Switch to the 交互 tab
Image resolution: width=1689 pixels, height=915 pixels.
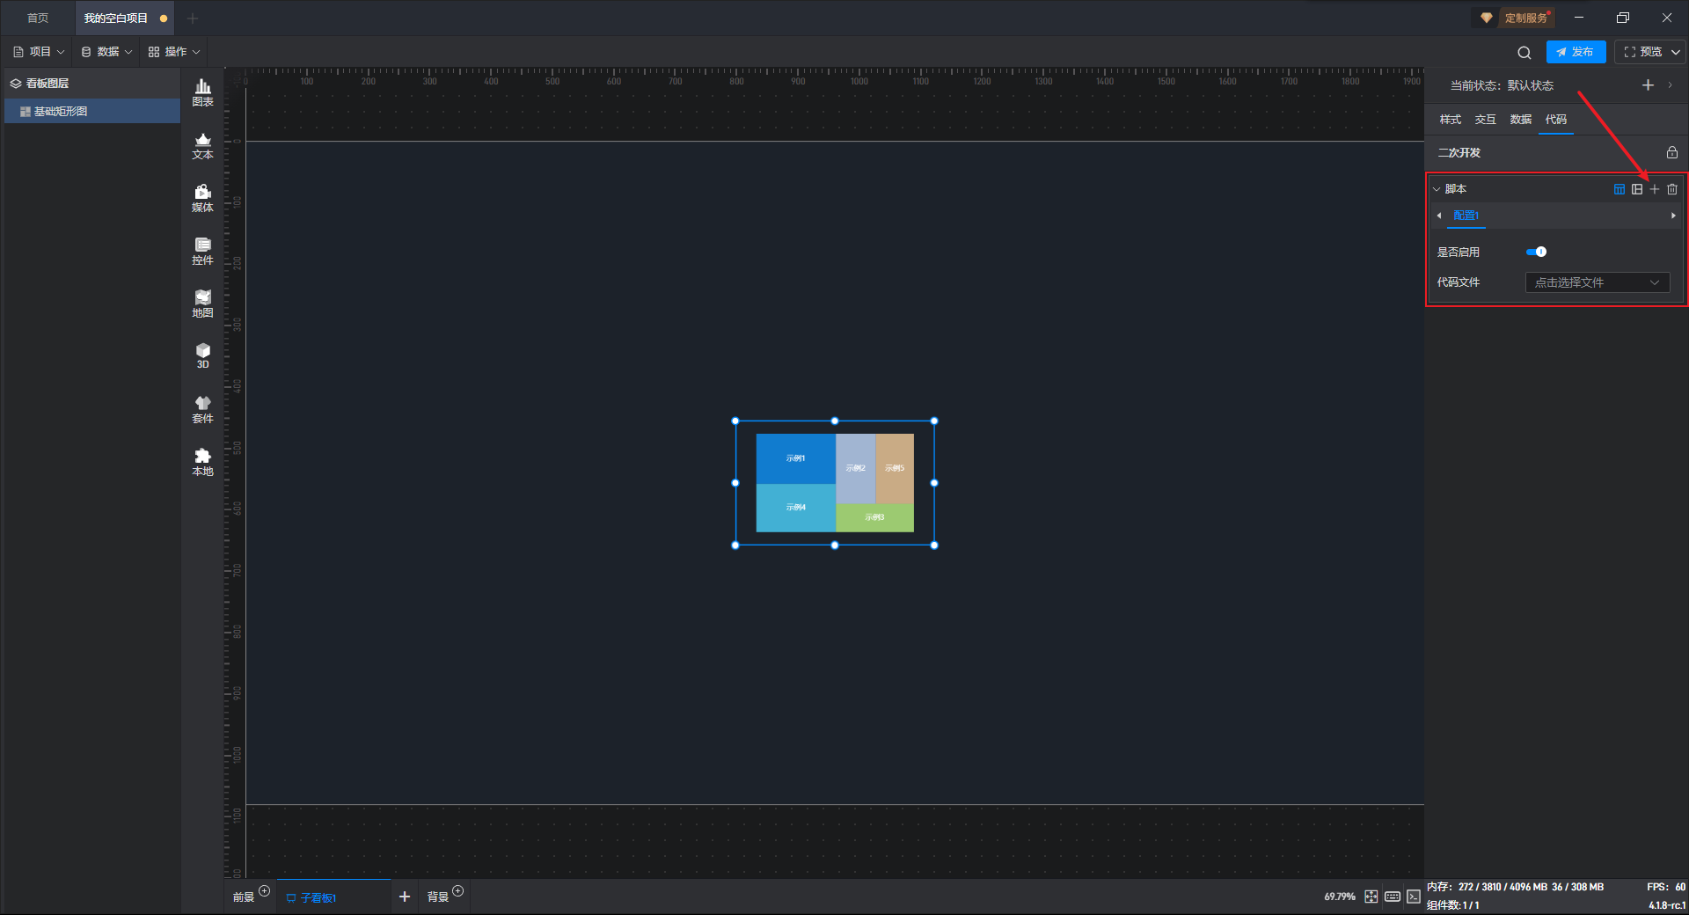click(1485, 120)
